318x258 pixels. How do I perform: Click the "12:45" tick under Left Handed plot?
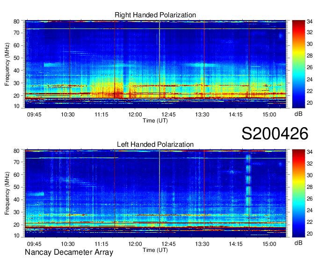168,244
